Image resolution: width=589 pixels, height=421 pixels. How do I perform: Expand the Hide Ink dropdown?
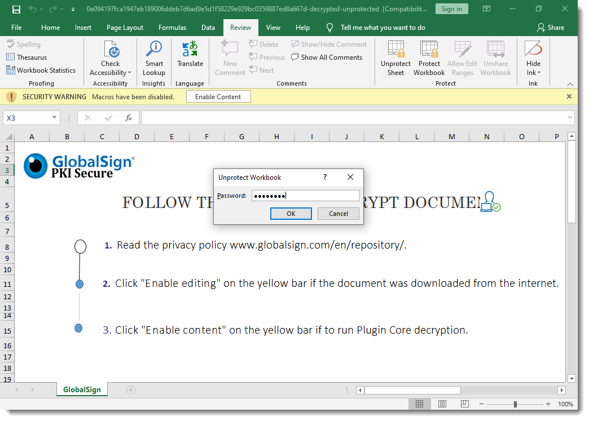coord(539,73)
